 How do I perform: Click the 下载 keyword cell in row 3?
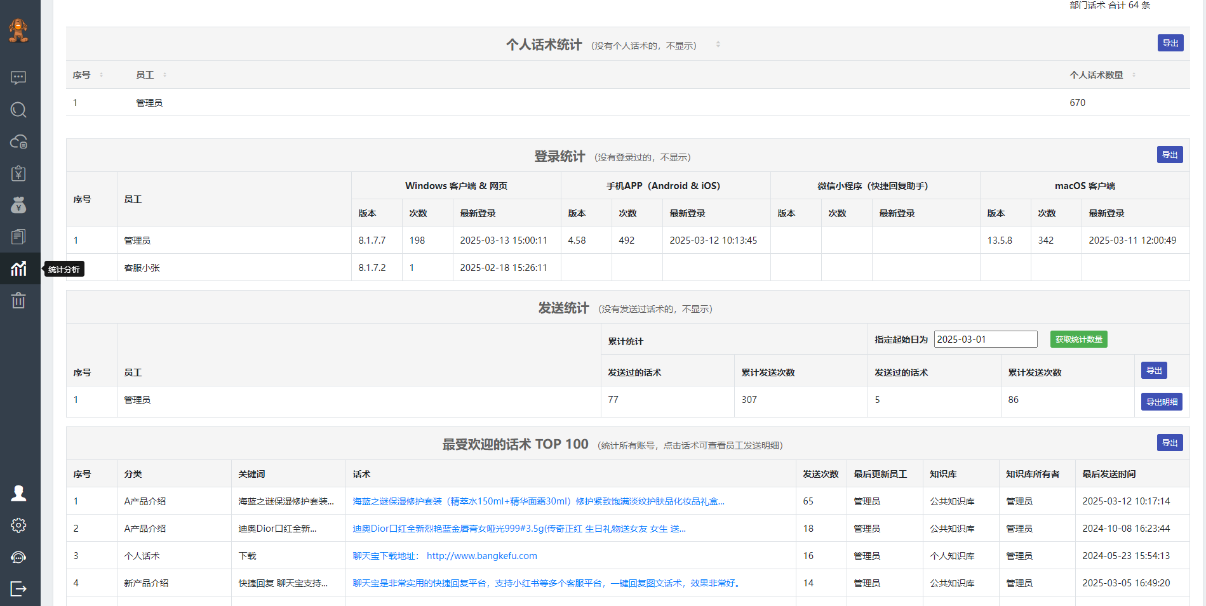[247, 556]
